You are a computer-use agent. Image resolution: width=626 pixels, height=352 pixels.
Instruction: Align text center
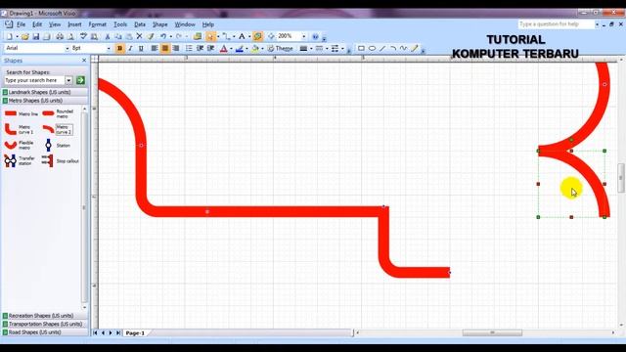pos(165,48)
